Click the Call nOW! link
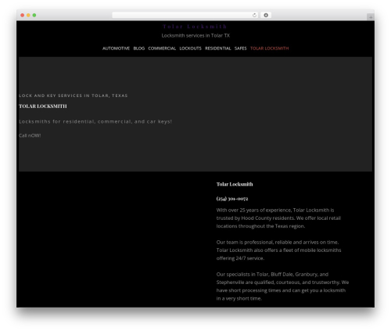This screenshot has height=331, width=391. coord(30,135)
